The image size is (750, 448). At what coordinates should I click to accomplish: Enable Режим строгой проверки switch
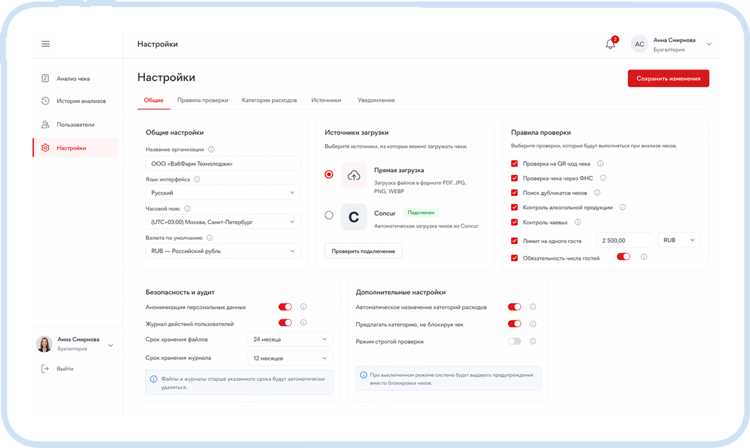515,341
